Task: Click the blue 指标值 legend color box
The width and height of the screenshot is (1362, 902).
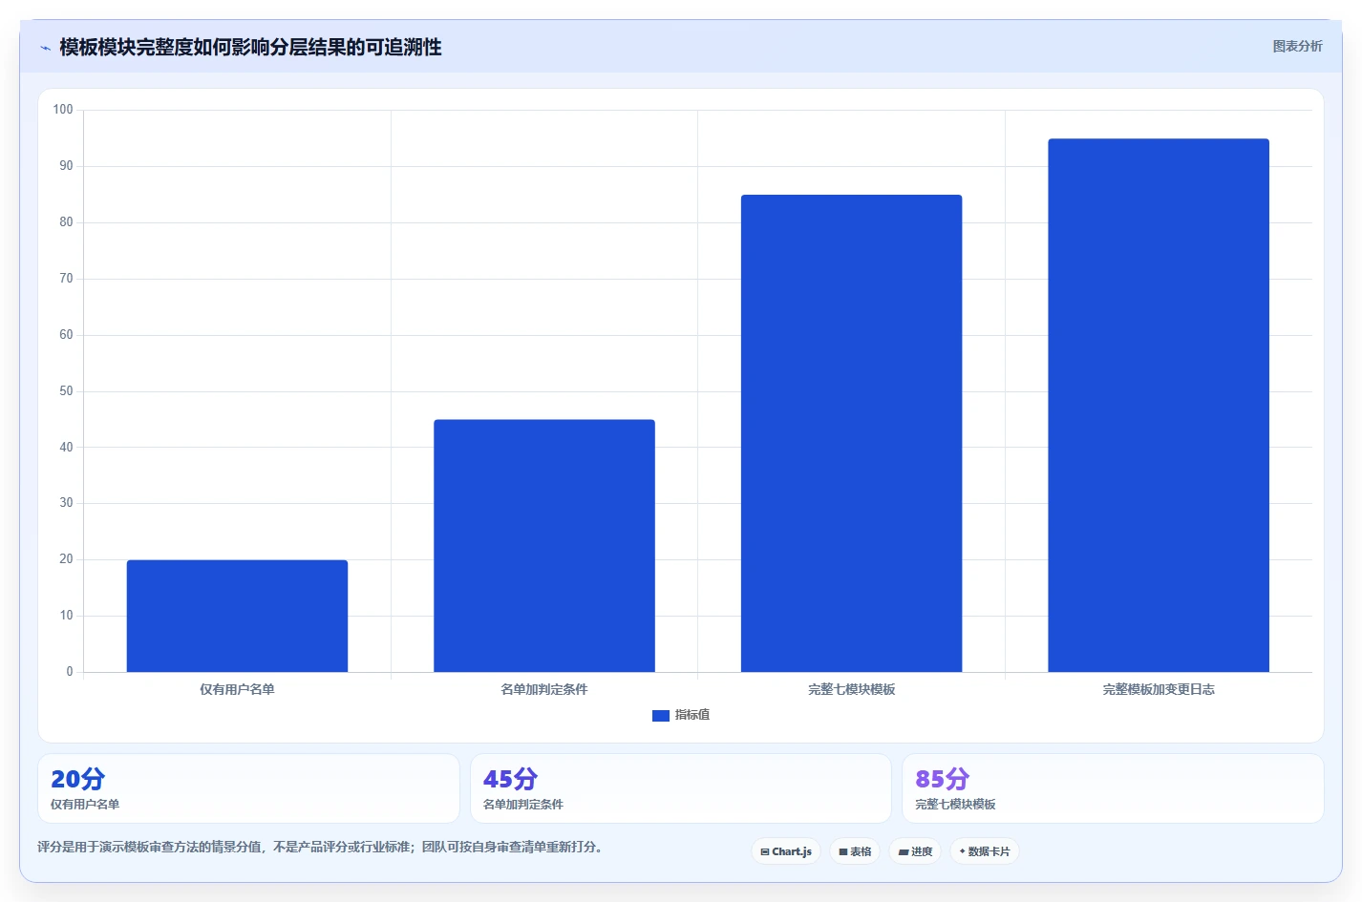Action: click(x=661, y=716)
